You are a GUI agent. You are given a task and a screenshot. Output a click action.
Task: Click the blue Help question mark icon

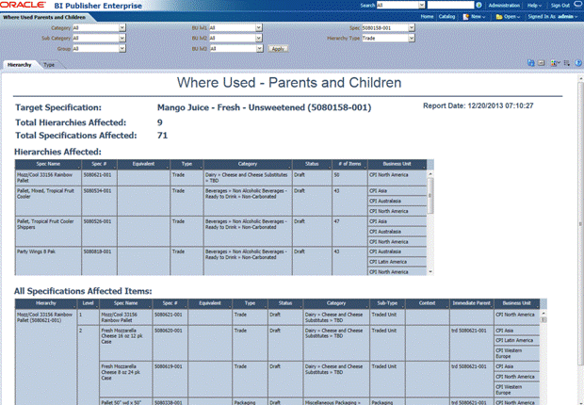coord(578,63)
